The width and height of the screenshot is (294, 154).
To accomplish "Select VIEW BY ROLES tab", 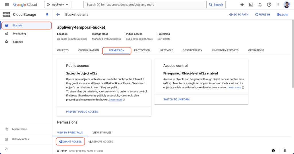I will tap(102, 133).
